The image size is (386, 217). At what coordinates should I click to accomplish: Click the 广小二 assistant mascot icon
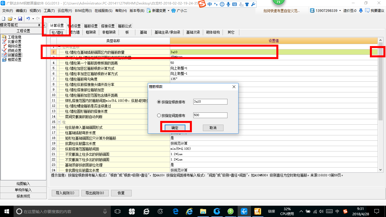point(174,11)
